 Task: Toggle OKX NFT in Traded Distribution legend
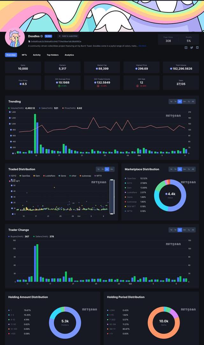pos(15,181)
